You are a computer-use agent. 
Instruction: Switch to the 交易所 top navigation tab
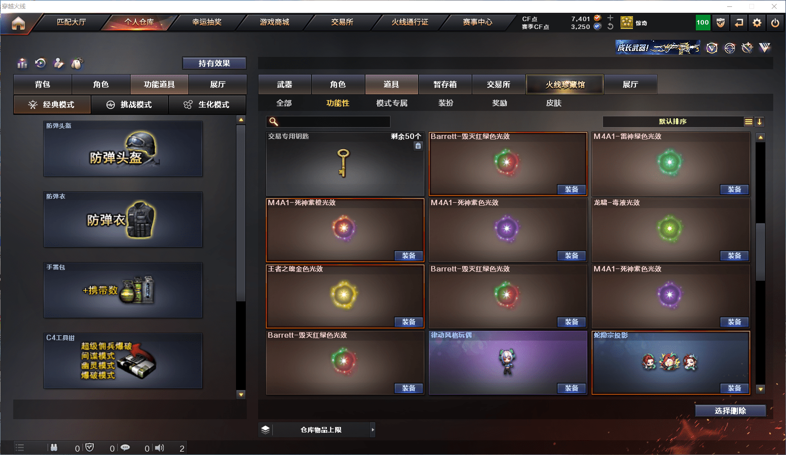[x=342, y=22]
